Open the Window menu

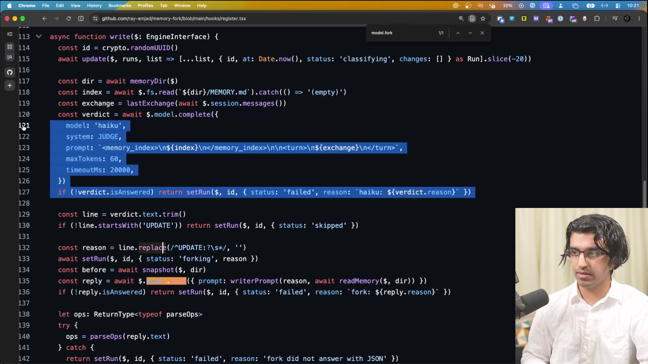(x=182, y=6)
